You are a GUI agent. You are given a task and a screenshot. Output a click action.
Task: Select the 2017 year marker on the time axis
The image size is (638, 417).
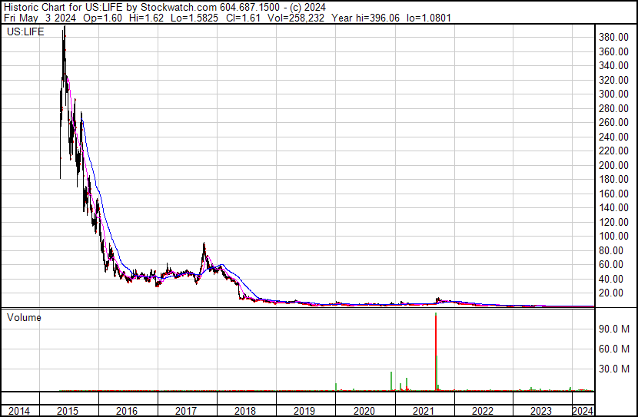point(186,411)
